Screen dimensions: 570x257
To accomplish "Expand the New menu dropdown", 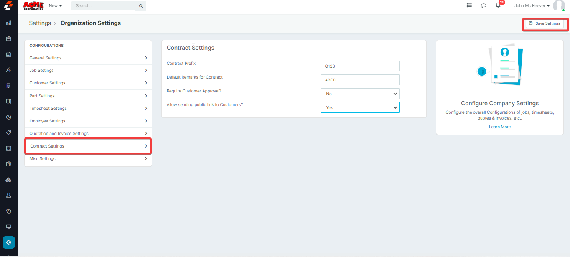I will [55, 6].
